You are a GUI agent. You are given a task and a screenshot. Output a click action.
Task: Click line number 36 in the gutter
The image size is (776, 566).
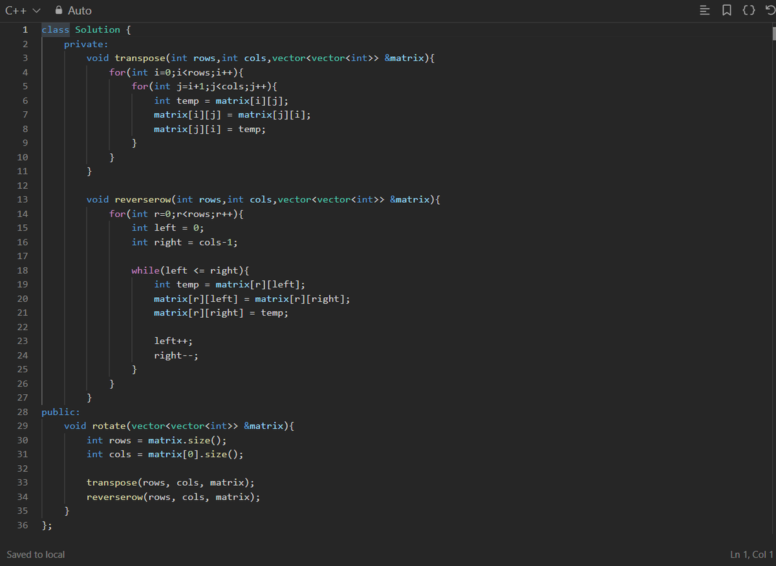(x=22, y=525)
